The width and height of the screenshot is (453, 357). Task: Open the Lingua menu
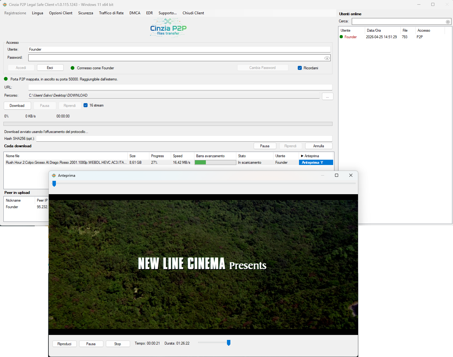pyautogui.click(x=38, y=13)
